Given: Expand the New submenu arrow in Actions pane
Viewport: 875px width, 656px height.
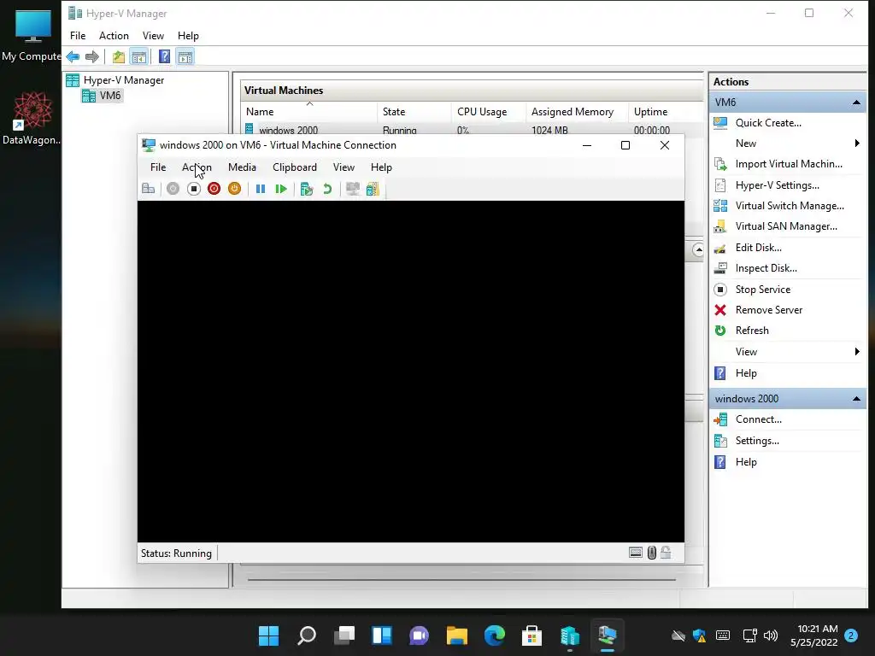Looking at the screenshot, I should 857,143.
